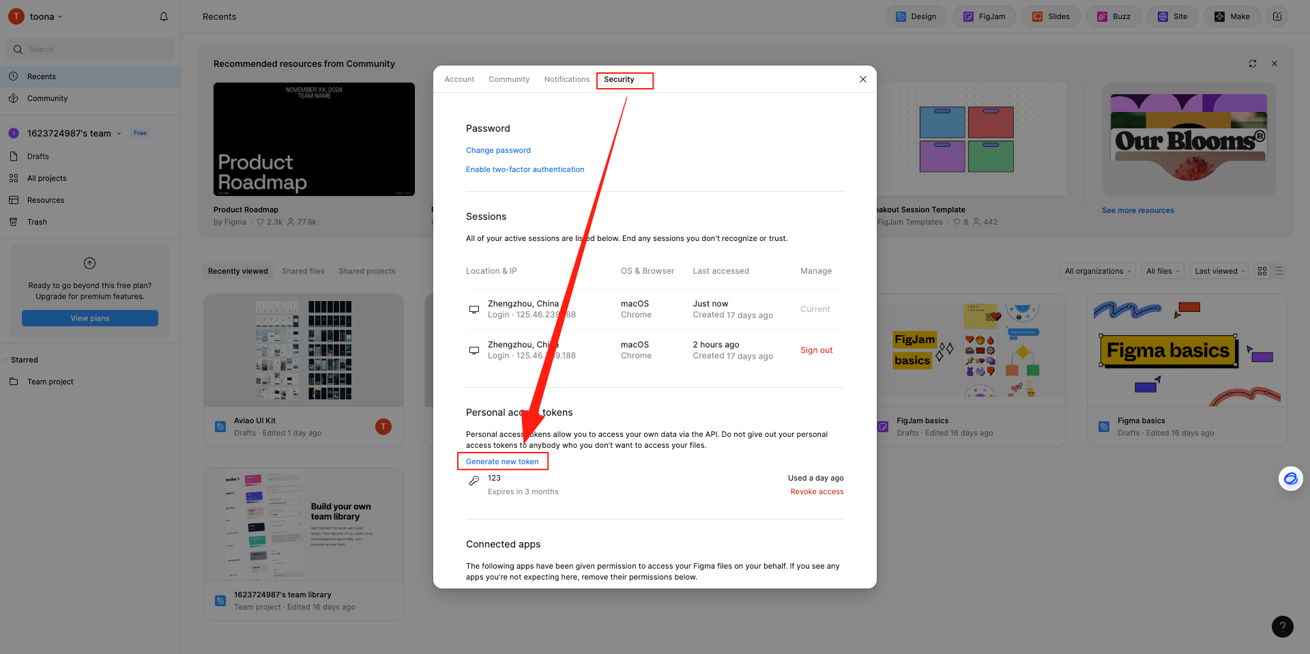1310x654 pixels.
Task: Open the Product Roadmap template thumbnail
Action: point(314,139)
